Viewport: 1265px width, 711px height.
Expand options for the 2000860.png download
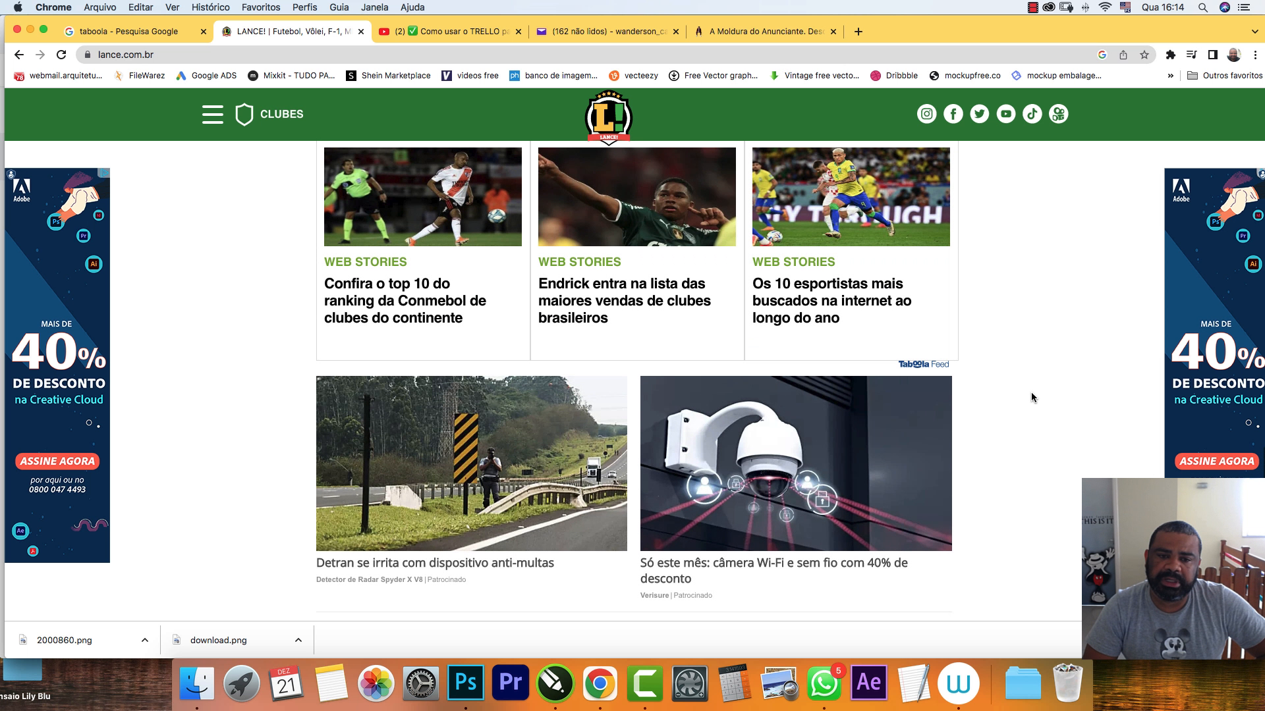[x=144, y=639]
